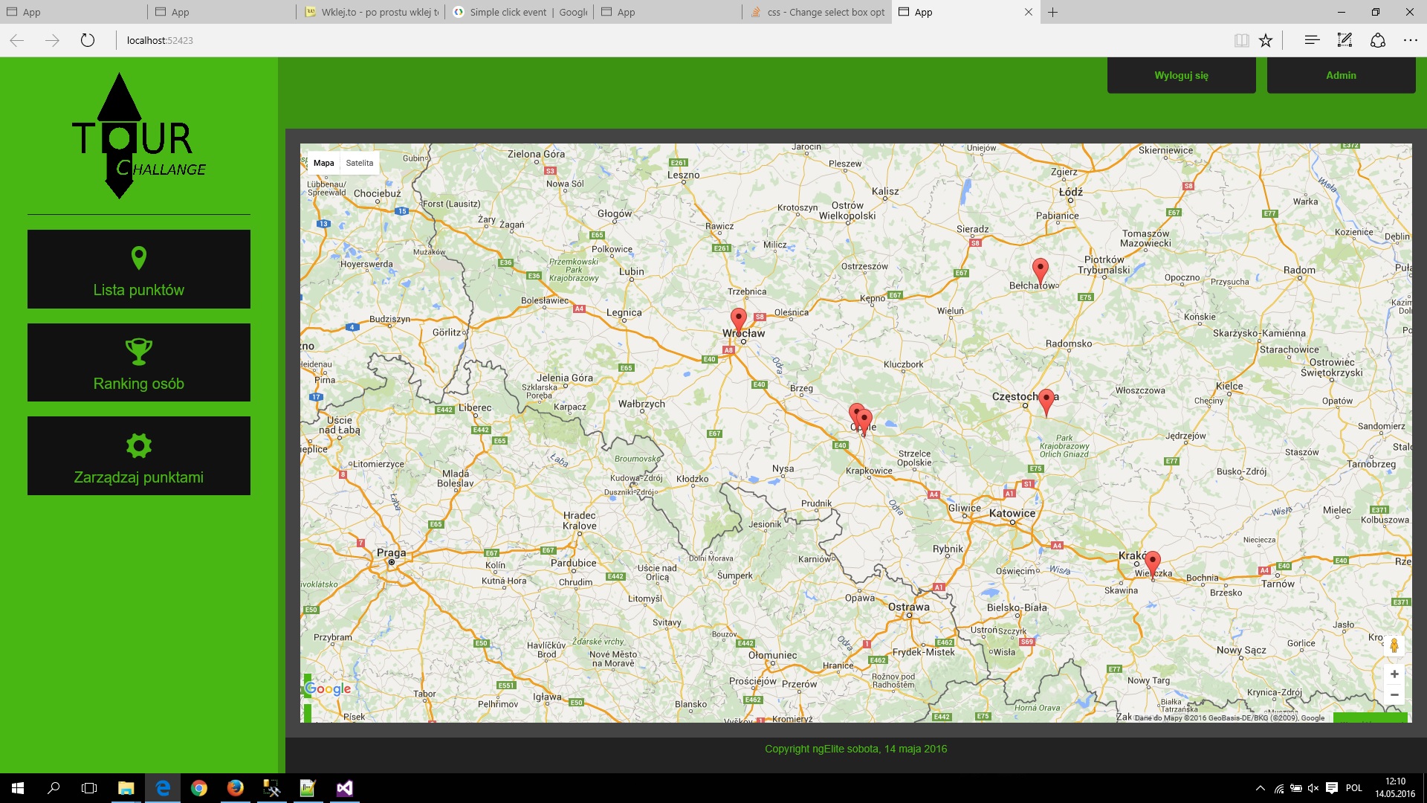The image size is (1427, 803).
Task: Click the trophy icon in Ranking osób
Action: 138,351
